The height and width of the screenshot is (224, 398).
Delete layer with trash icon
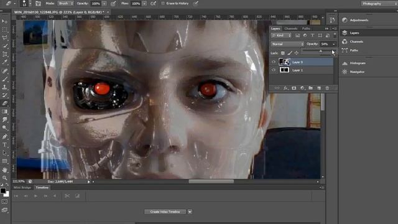327,88
